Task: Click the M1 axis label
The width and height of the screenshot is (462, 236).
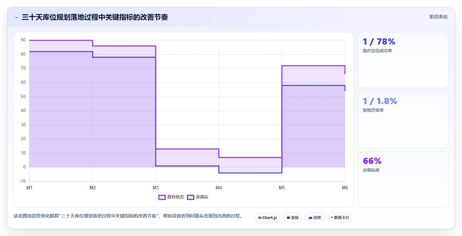Action: (x=30, y=188)
